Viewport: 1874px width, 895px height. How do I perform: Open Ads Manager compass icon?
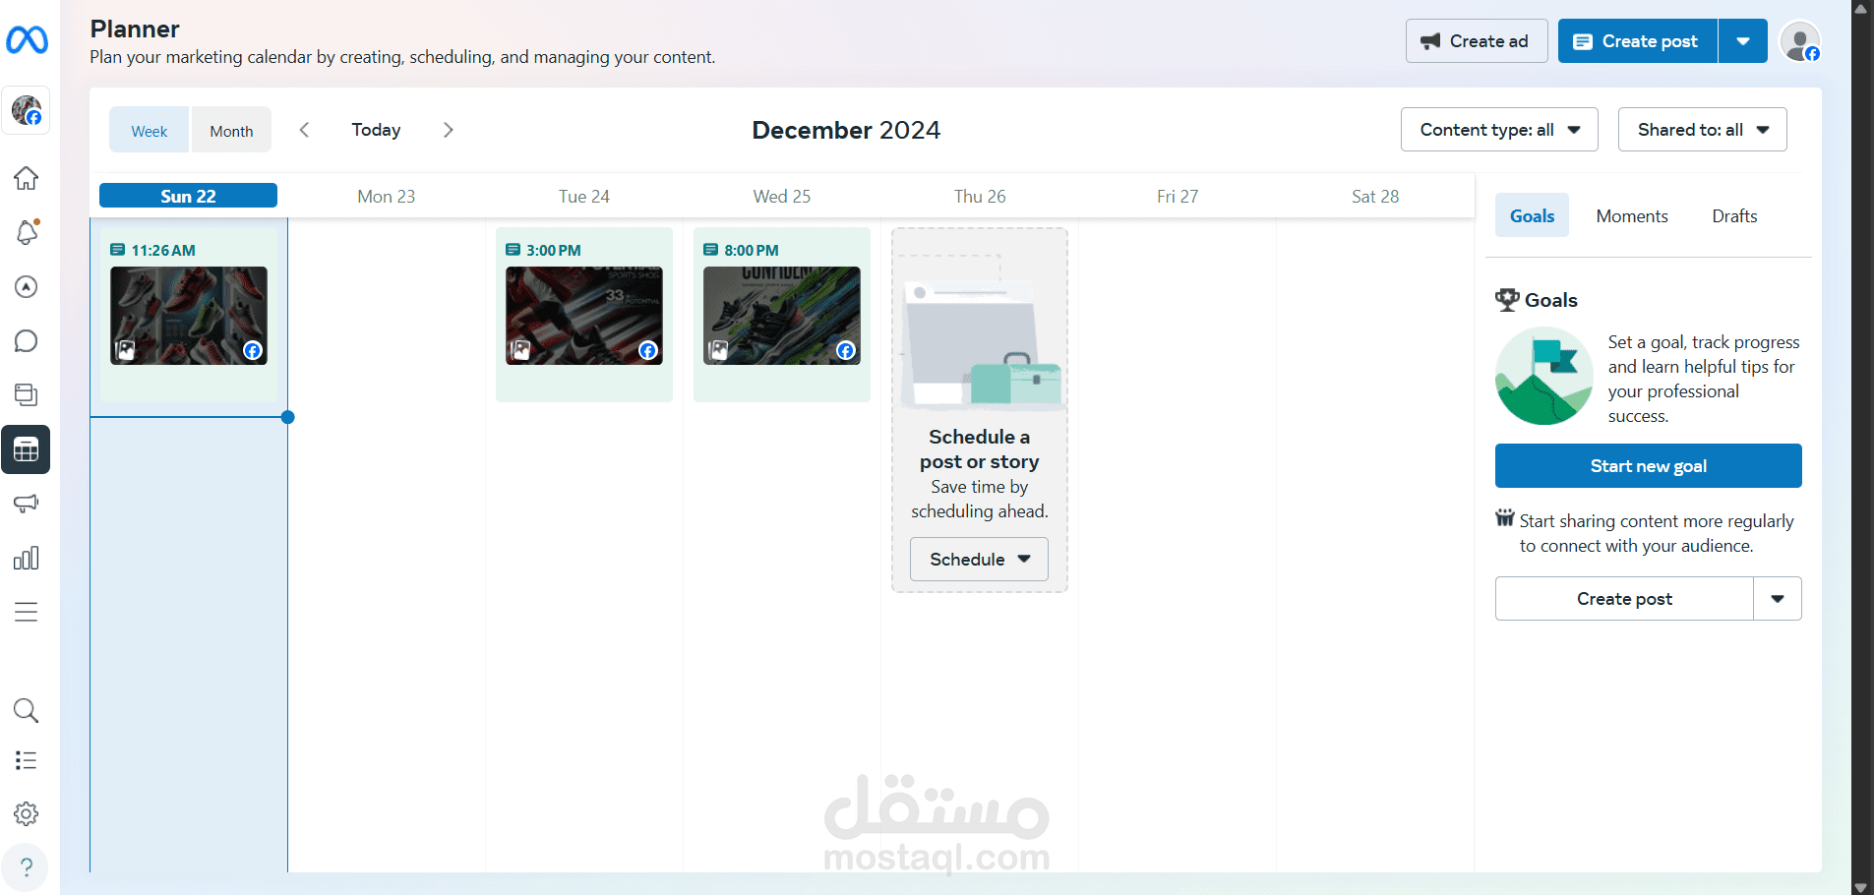(x=27, y=286)
